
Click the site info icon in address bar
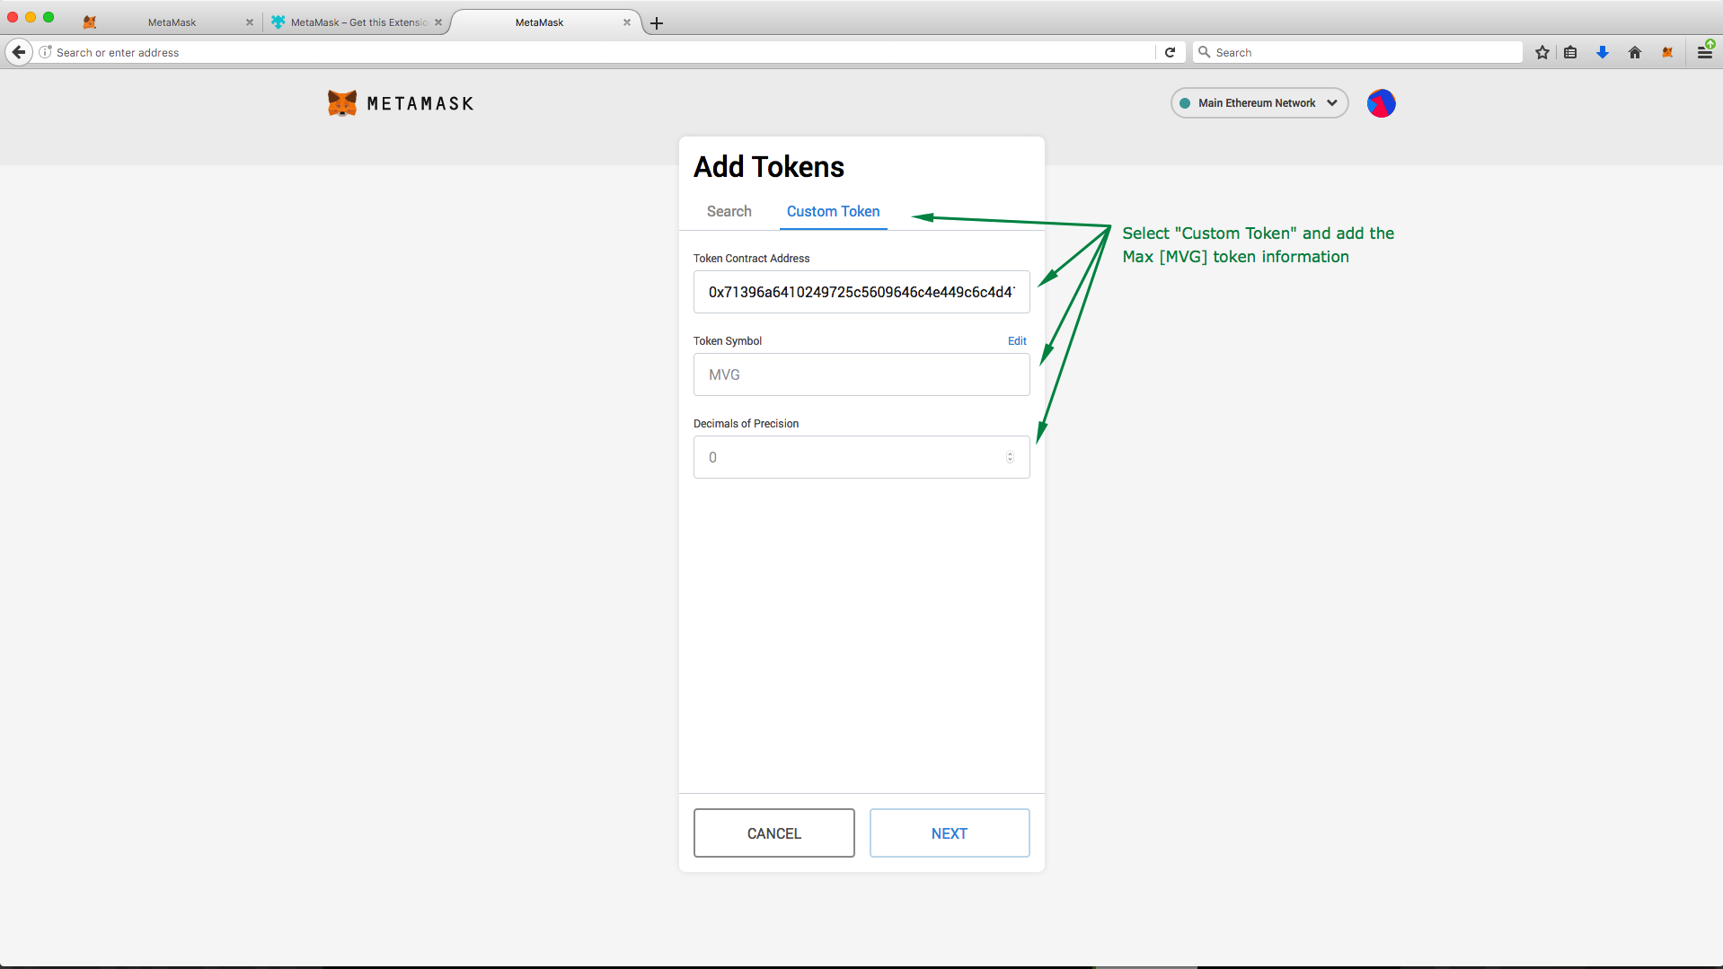[45, 52]
